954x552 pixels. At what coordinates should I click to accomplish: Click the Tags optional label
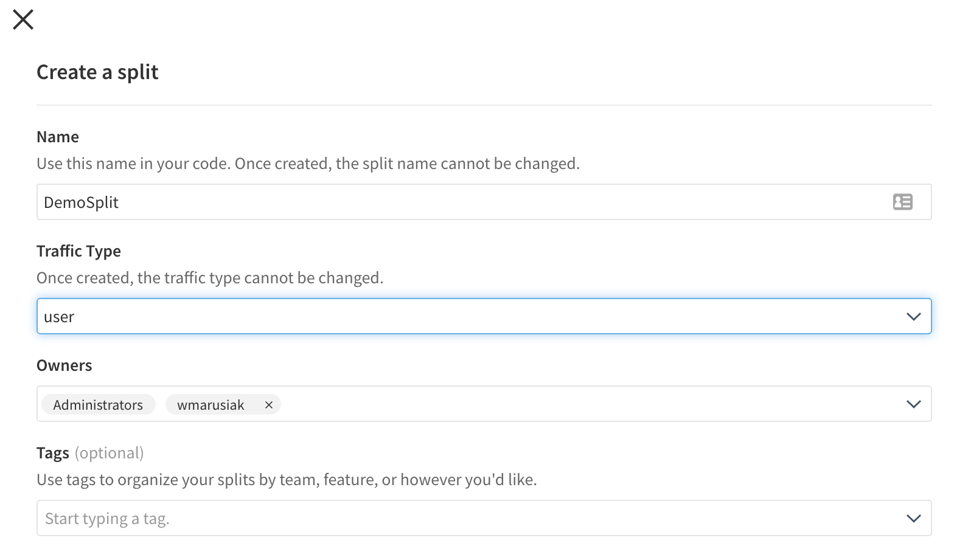coord(90,452)
